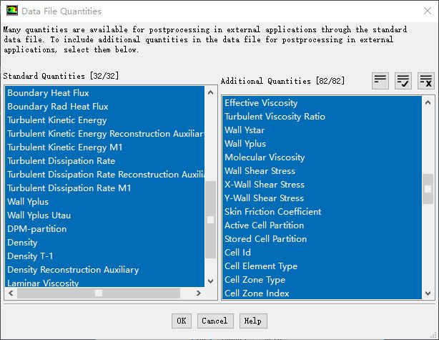The width and height of the screenshot is (439, 340).
Task: Click the Select All Shown icon
Action: pos(403,81)
